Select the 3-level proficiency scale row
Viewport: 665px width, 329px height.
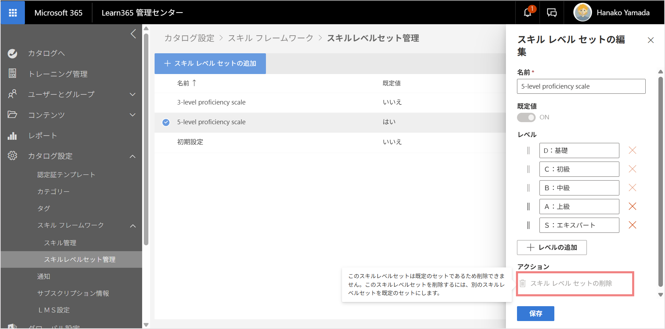330,102
